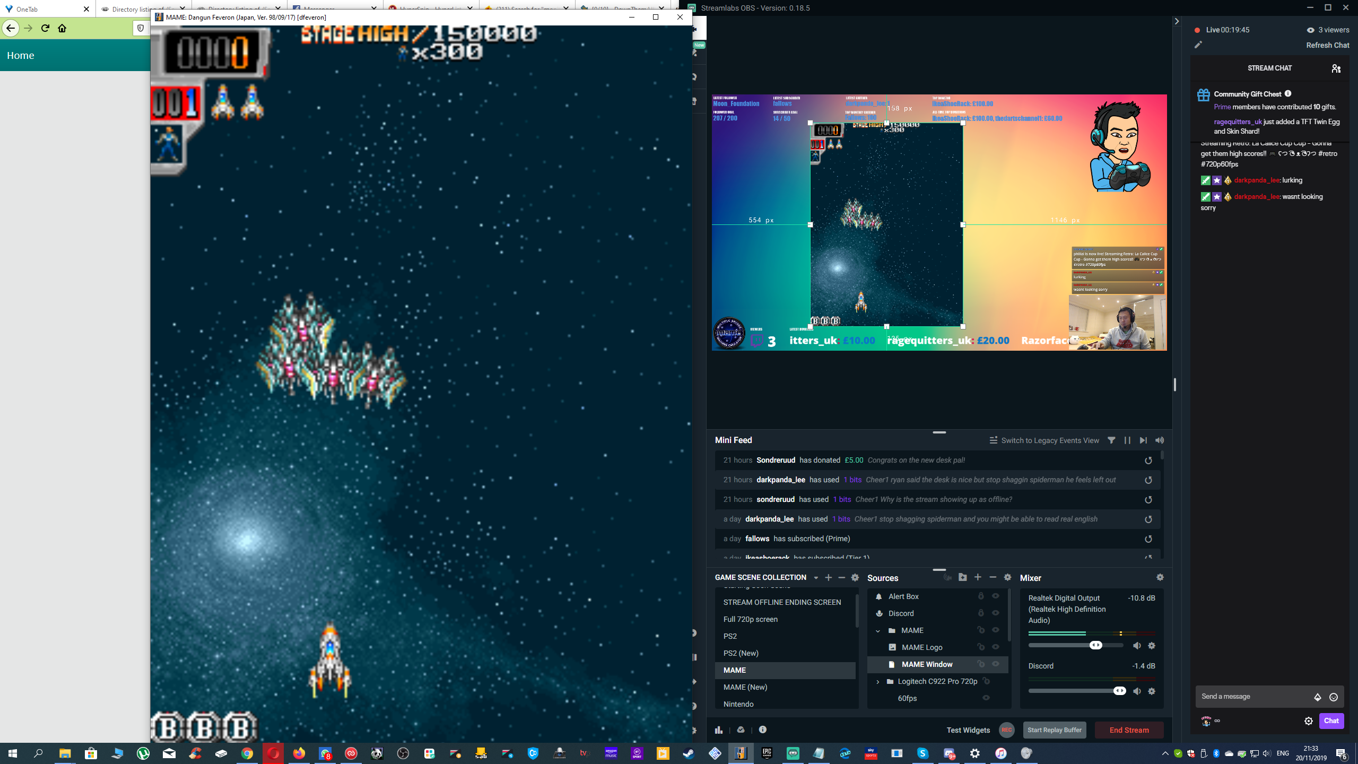Send message with the Chat button
Screen dimensions: 1358x764
pyautogui.click(x=1331, y=720)
